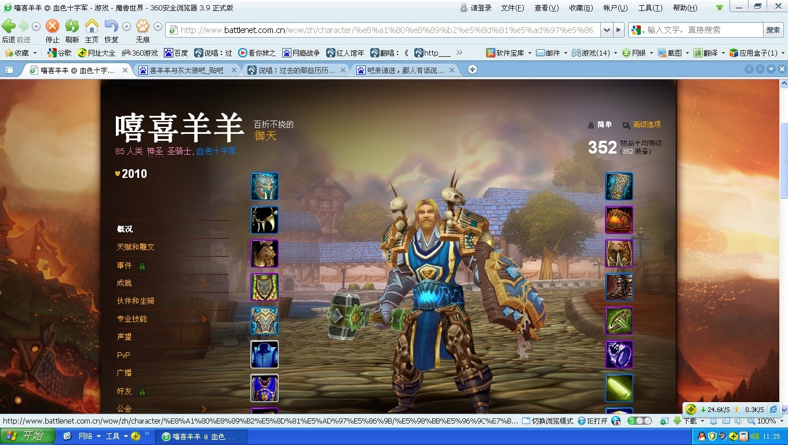View the blue chestplate equipment icon
788x445 pixels.
[264, 321]
